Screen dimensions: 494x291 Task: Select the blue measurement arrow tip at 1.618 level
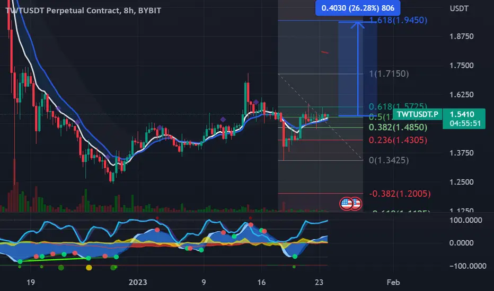click(x=358, y=24)
